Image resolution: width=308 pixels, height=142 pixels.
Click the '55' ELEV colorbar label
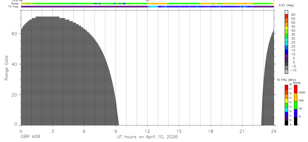[x=293, y=19]
